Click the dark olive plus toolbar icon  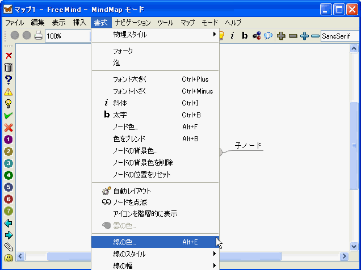coord(281,36)
